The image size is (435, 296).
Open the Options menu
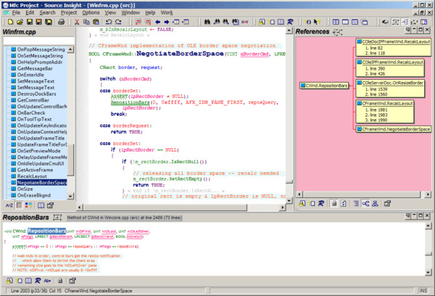tap(91, 12)
